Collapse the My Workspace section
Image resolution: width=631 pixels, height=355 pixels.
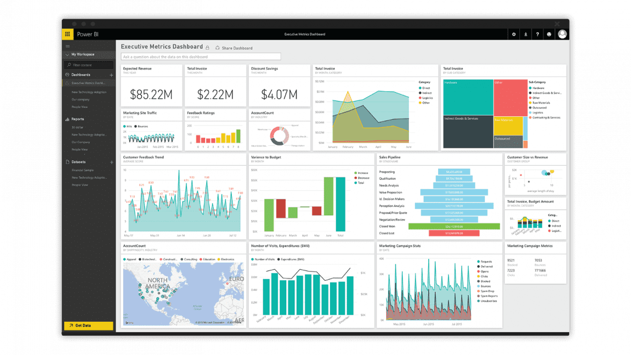click(x=66, y=54)
